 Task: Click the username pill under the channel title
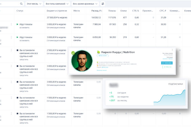(103, 56)
